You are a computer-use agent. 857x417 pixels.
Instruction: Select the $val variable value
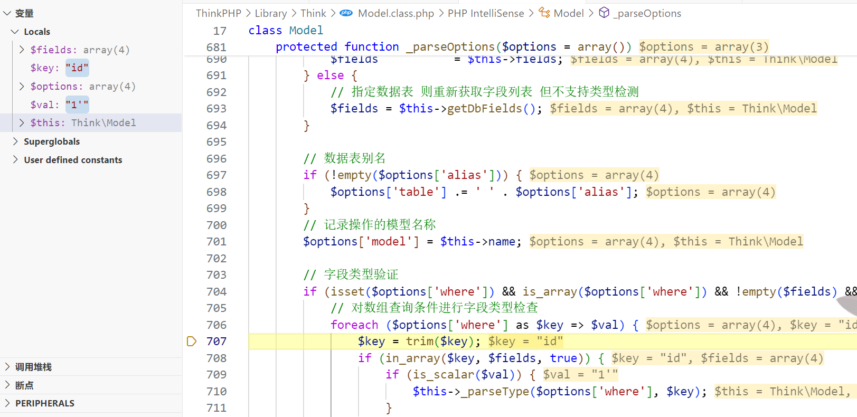pyautogui.click(x=77, y=105)
